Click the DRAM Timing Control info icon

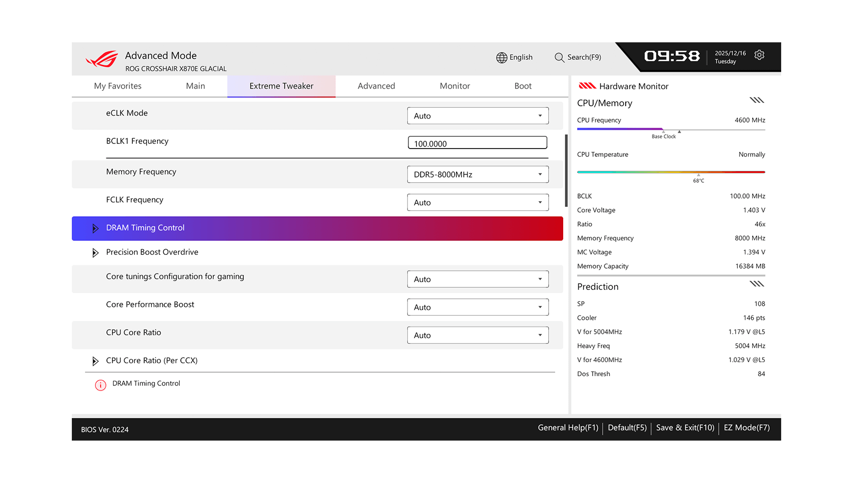click(x=101, y=385)
